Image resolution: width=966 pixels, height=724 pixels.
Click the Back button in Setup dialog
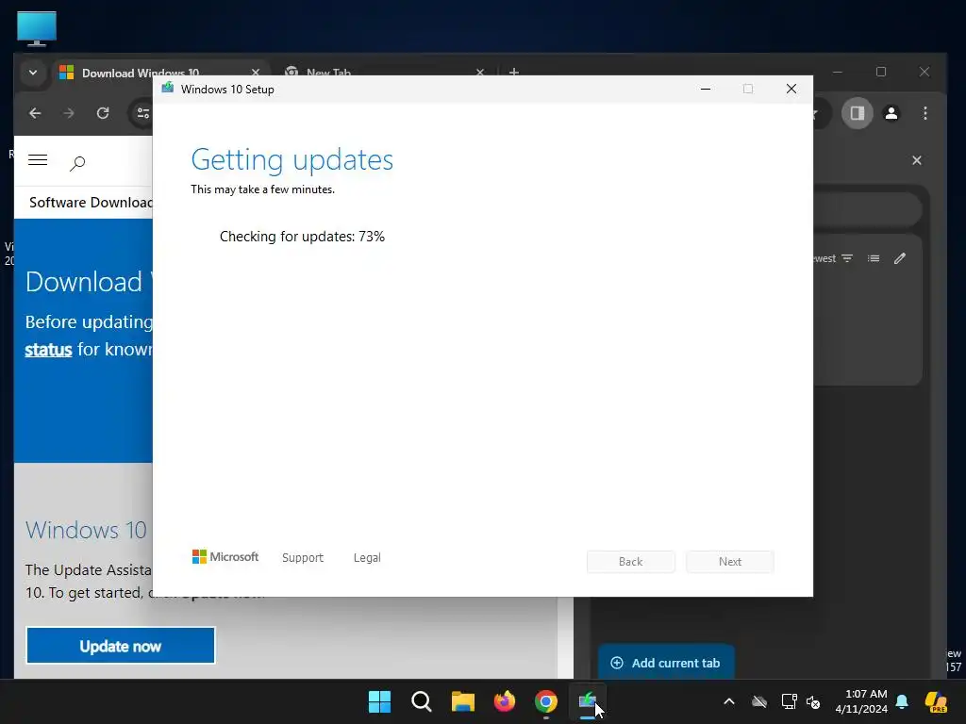631,562
